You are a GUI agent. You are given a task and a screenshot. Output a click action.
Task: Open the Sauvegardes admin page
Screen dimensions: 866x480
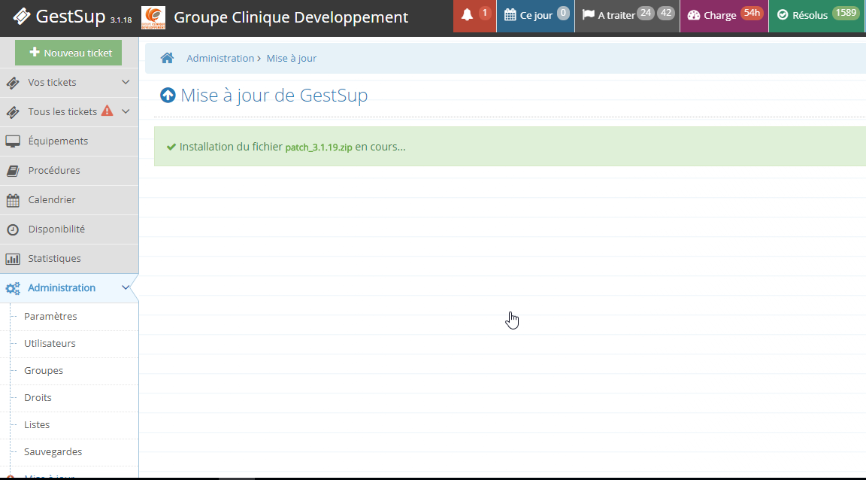53,452
